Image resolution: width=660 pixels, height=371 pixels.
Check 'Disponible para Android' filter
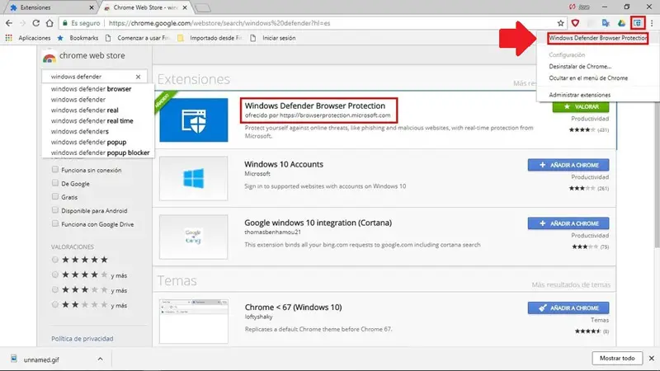pos(55,210)
